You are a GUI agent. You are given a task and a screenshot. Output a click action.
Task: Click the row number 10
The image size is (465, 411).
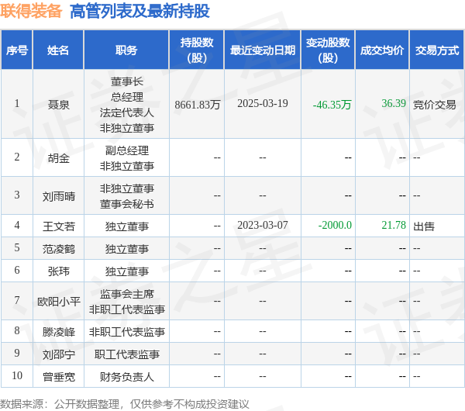17,375
